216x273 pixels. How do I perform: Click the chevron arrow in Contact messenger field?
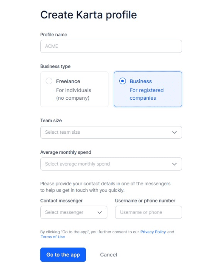point(100,213)
